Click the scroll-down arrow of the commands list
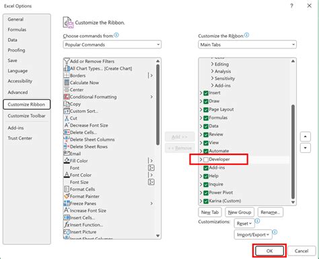This screenshot has height=259, width=319. pos(158,236)
